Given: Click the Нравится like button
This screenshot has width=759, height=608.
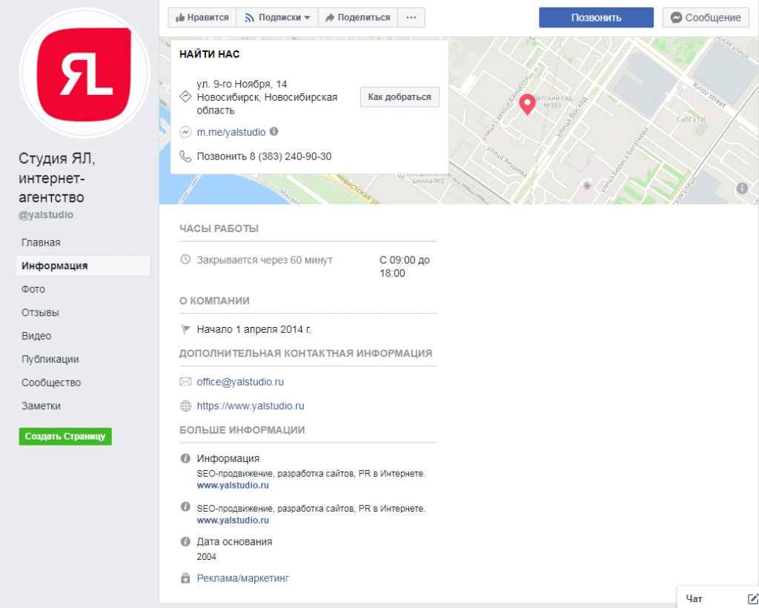Looking at the screenshot, I should point(202,18).
